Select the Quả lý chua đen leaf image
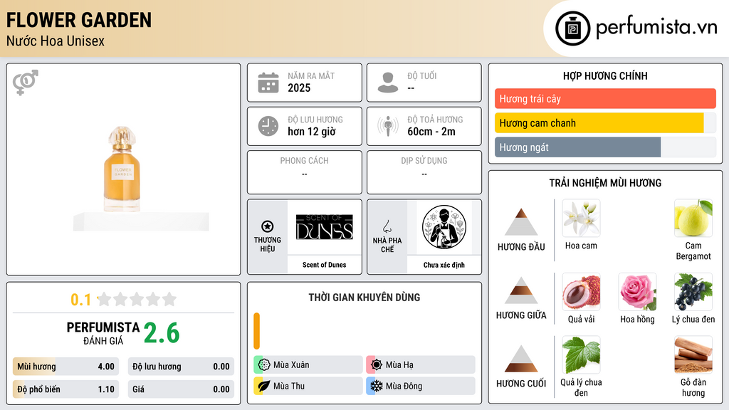729x410 pixels. [x=581, y=355]
